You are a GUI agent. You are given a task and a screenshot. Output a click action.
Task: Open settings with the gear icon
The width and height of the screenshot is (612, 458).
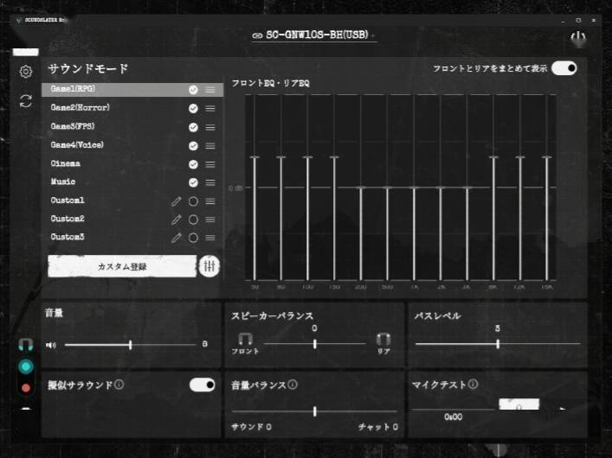26,72
